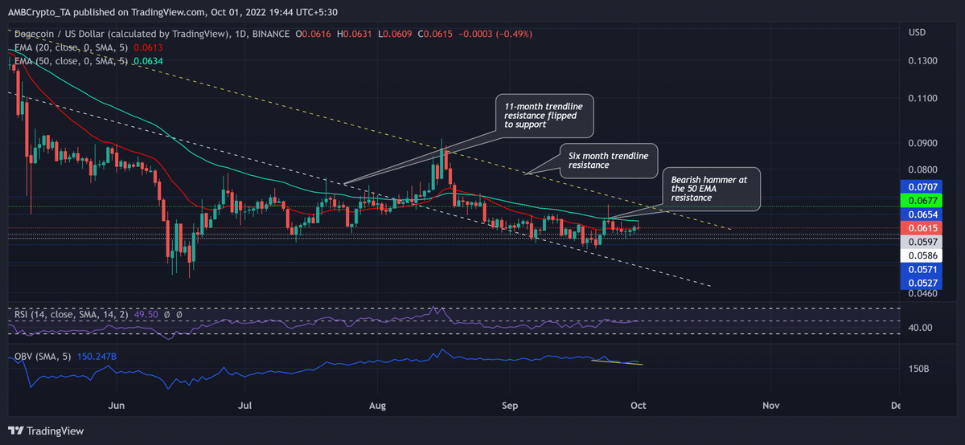
Task: Click the 0.0586 white price label
Action: (x=920, y=255)
